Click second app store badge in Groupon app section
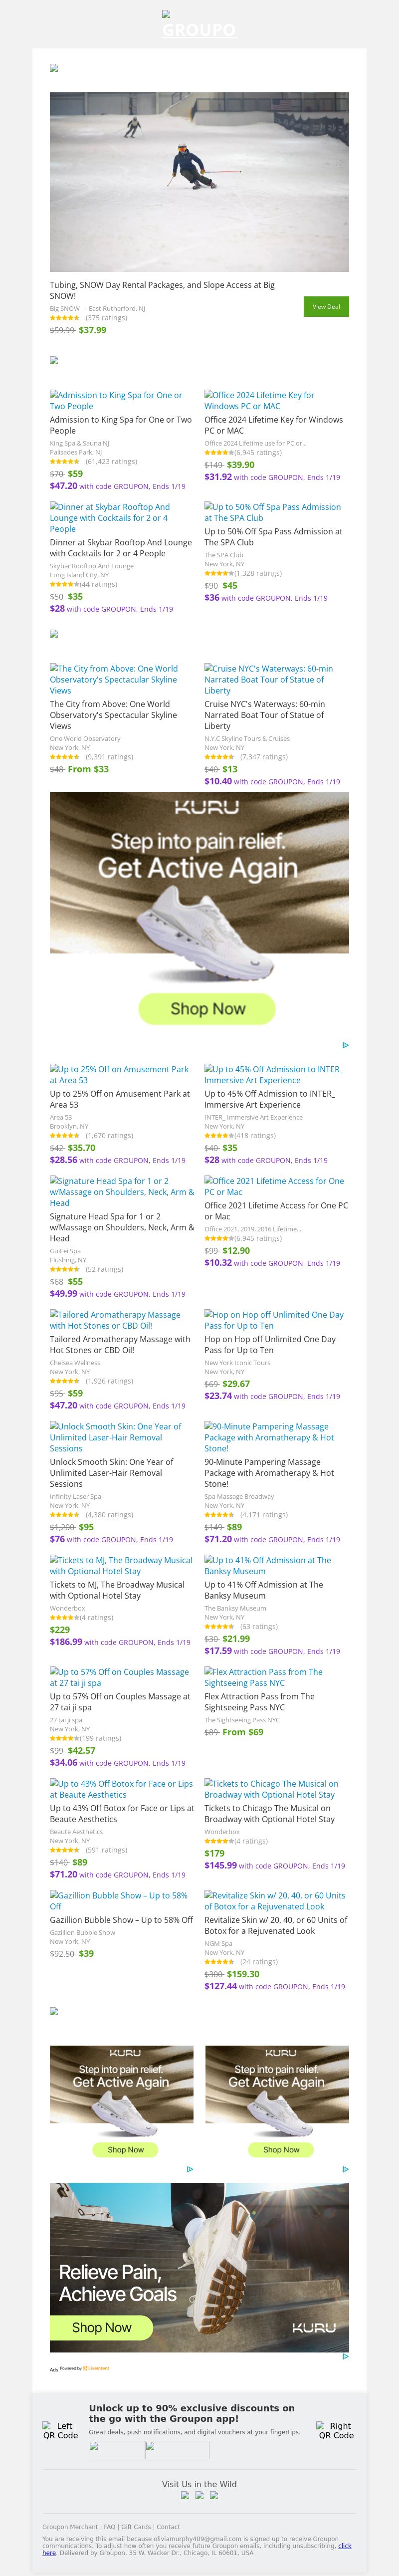 point(177,2450)
